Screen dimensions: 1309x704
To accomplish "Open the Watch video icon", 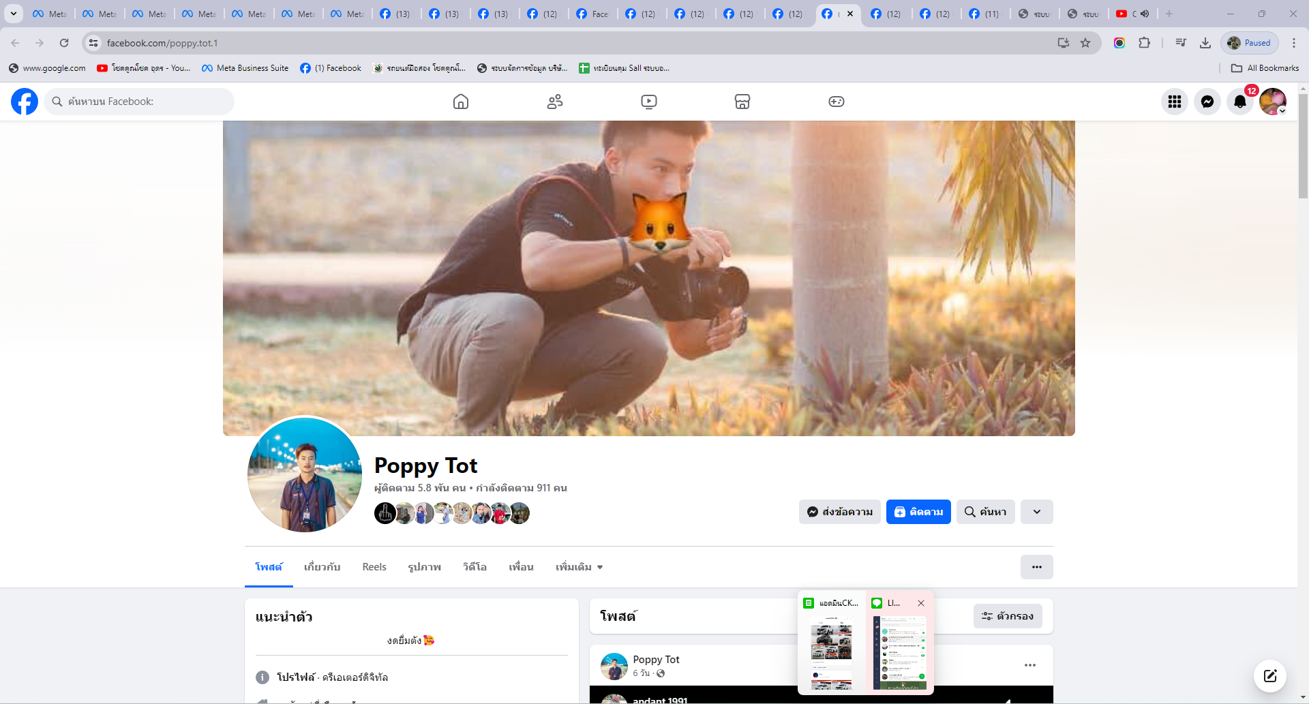I will 649,102.
